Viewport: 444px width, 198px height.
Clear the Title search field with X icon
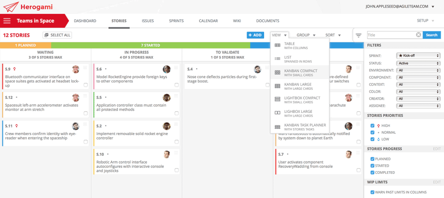pyautogui.click(x=419, y=35)
